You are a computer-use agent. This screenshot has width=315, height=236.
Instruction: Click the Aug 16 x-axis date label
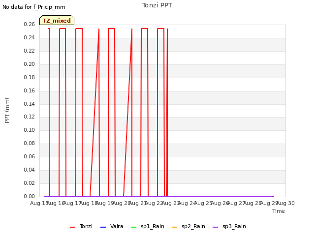pyautogui.click(x=56, y=203)
